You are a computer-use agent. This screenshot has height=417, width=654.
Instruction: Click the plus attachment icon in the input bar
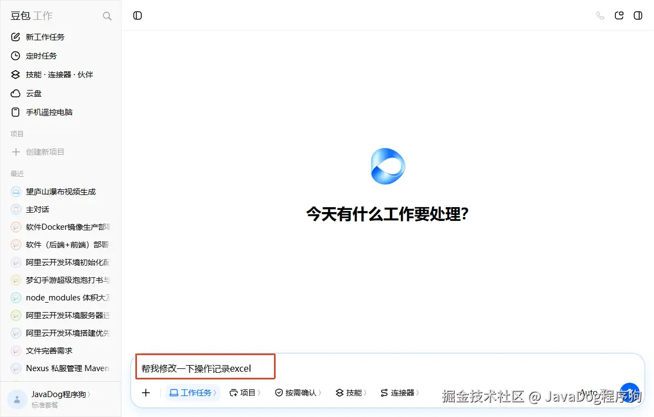coord(146,392)
